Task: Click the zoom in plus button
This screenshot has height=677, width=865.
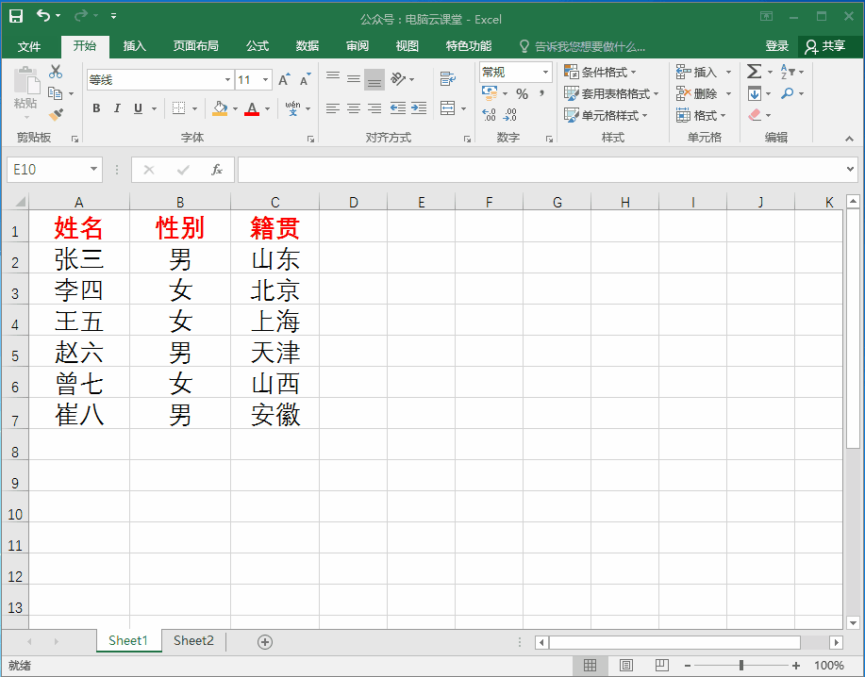Action: tap(796, 666)
